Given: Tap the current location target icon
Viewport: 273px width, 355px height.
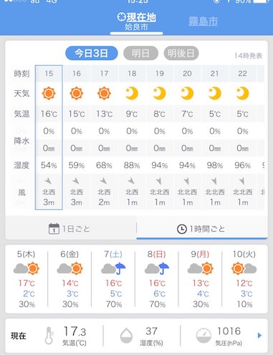Looking at the screenshot, I should pyautogui.click(x=121, y=17).
